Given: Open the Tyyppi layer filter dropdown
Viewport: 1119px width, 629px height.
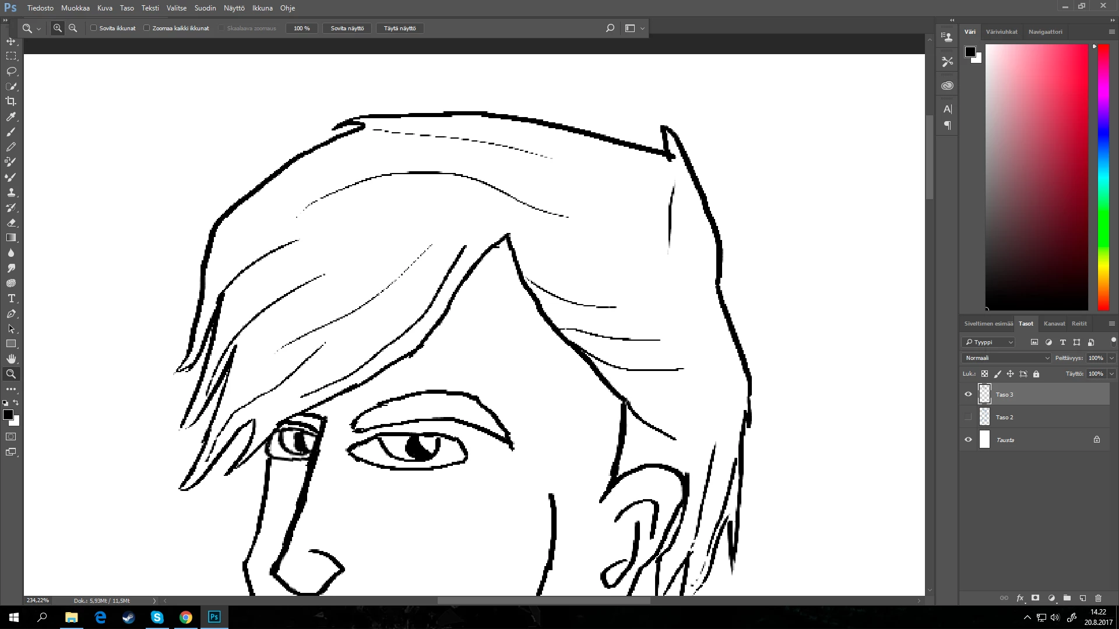Looking at the screenshot, I should [x=989, y=342].
